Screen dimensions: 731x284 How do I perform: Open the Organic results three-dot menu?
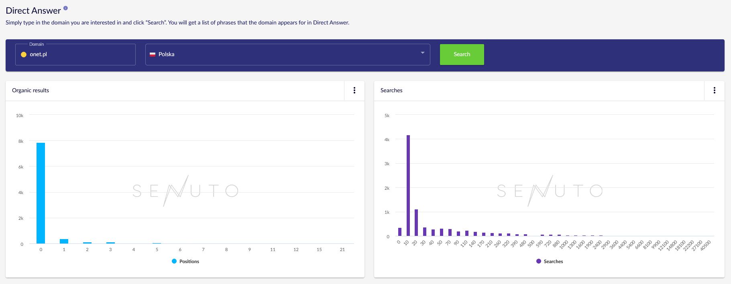[354, 91]
